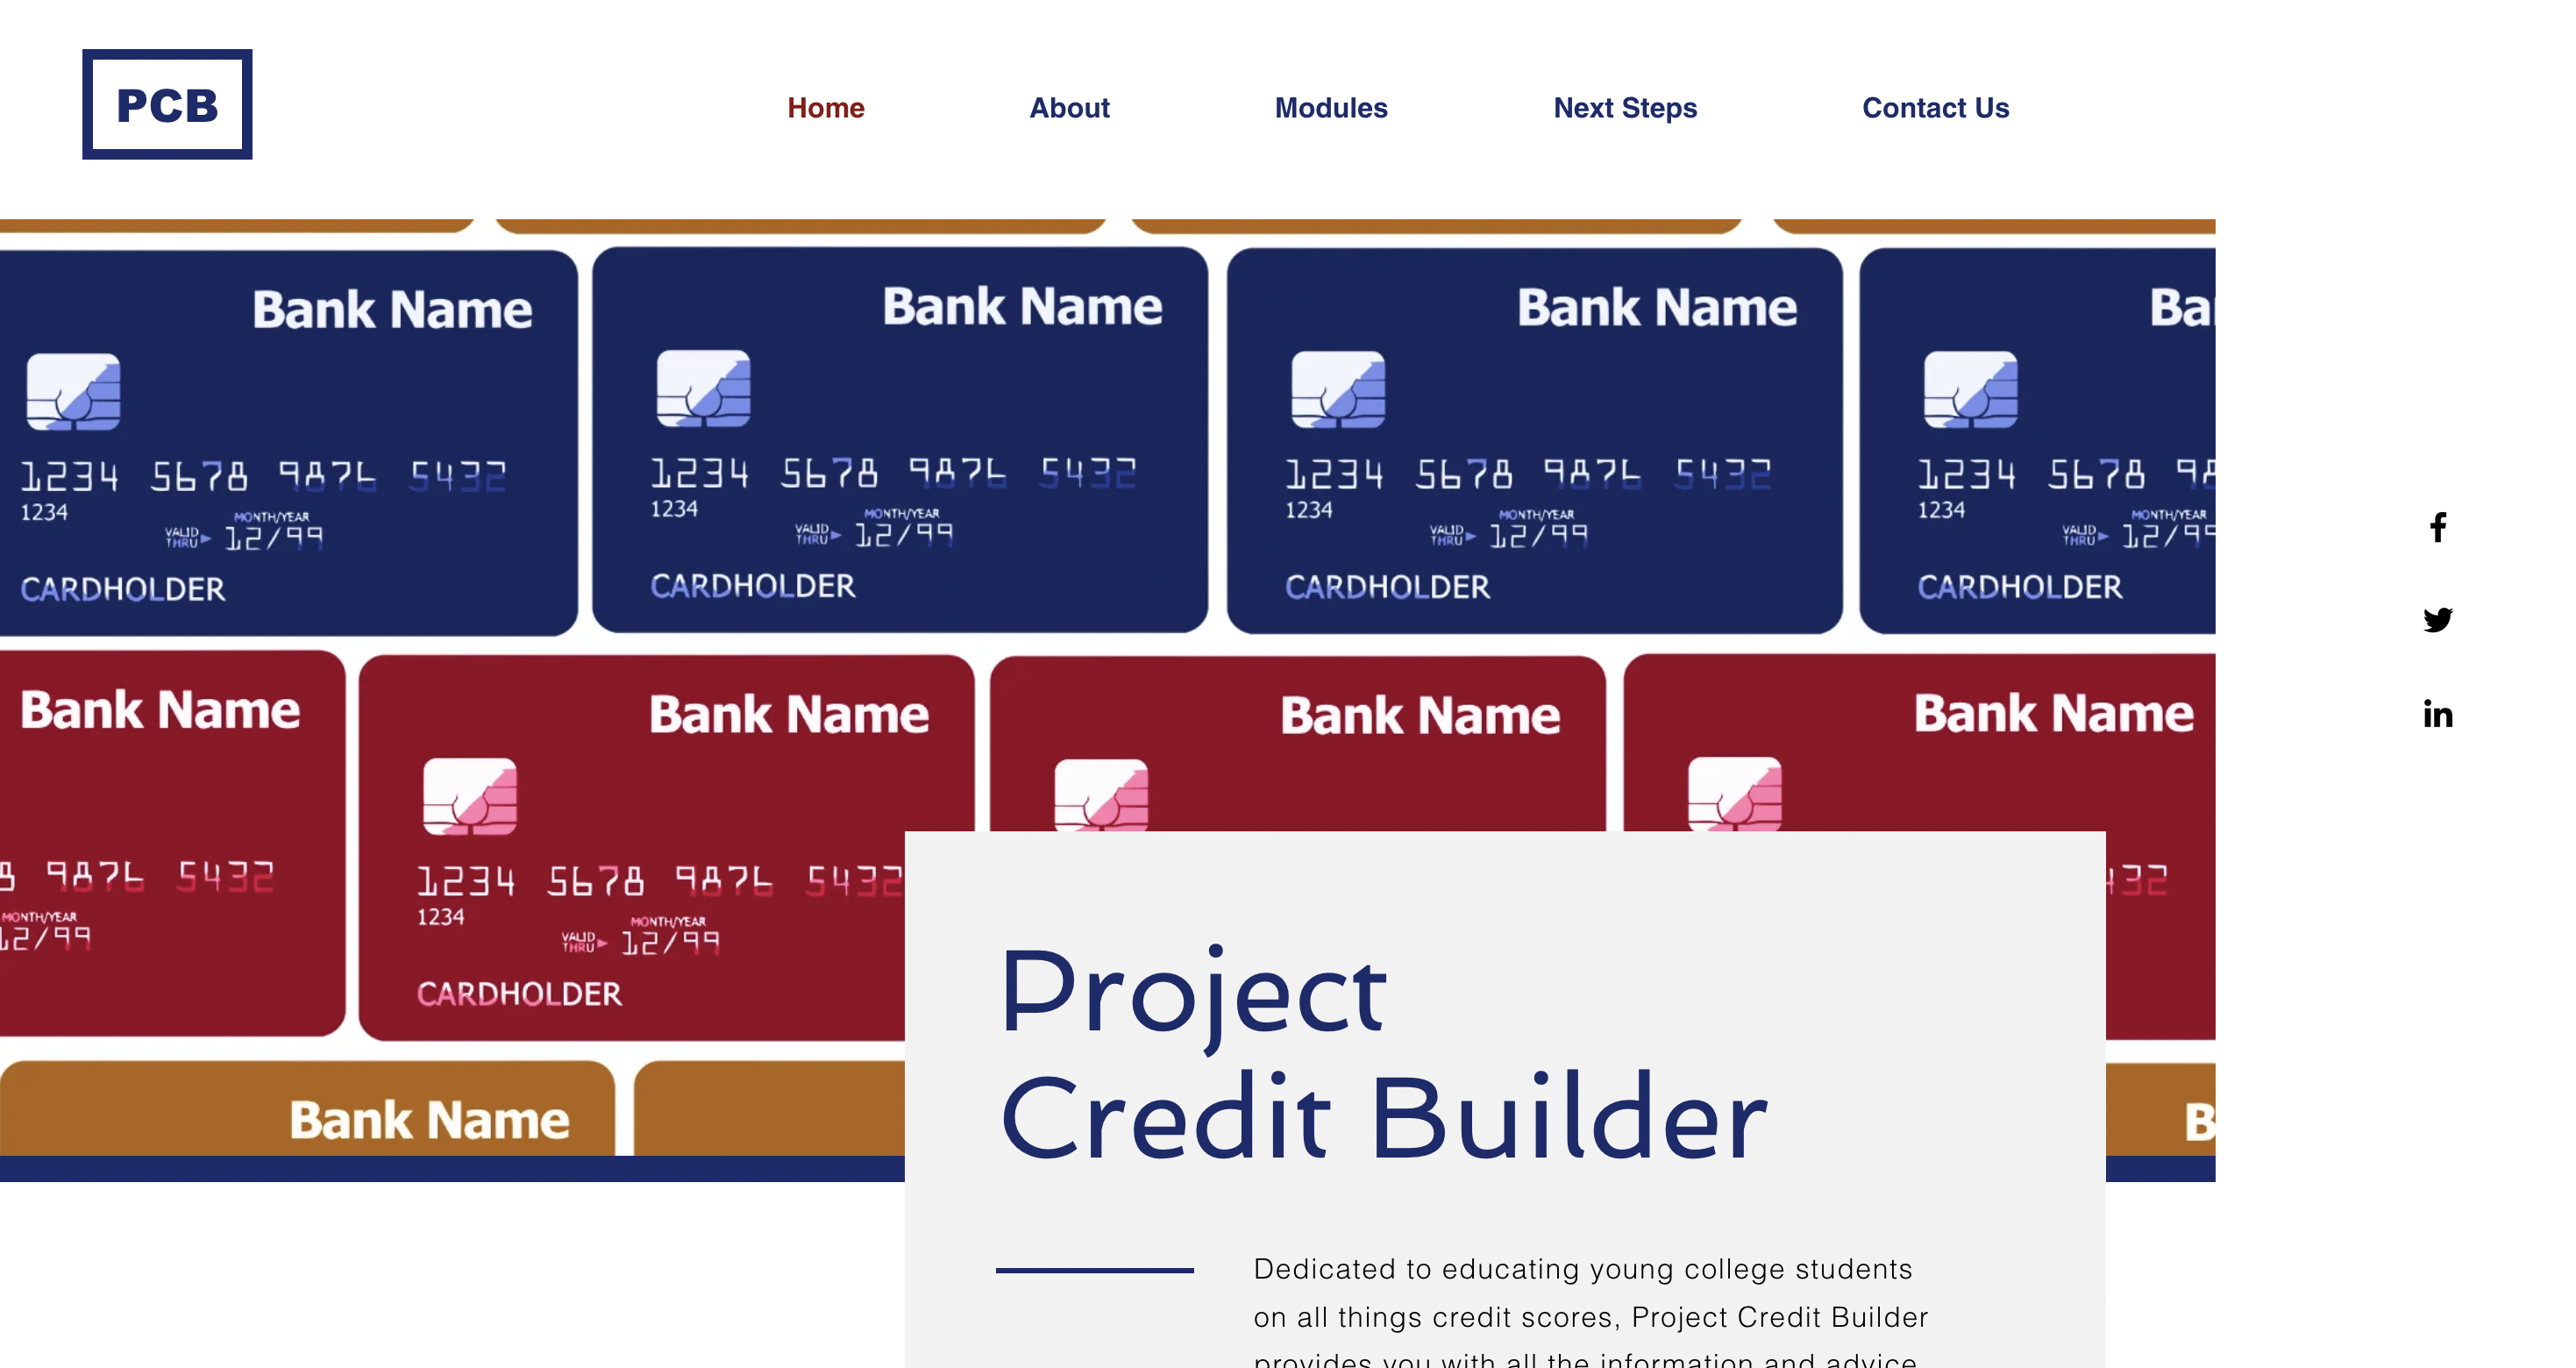This screenshot has height=1368, width=2576.
Task: Open the Contact Us page
Action: coord(1935,107)
